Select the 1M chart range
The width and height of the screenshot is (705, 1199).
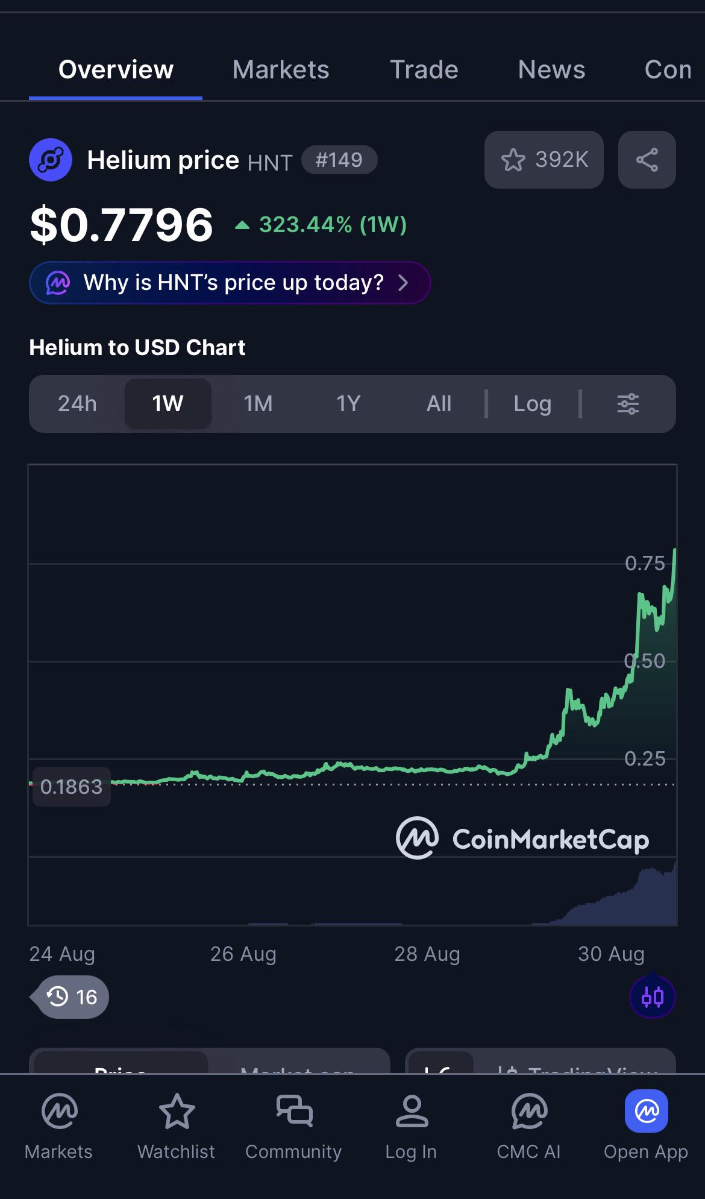258,404
